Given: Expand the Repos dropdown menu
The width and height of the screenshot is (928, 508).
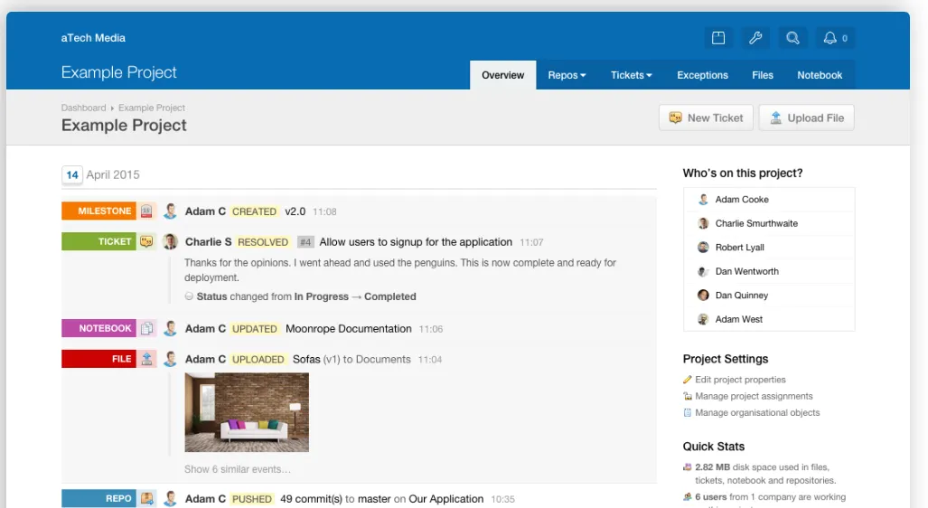Looking at the screenshot, I should coord(567,75).
